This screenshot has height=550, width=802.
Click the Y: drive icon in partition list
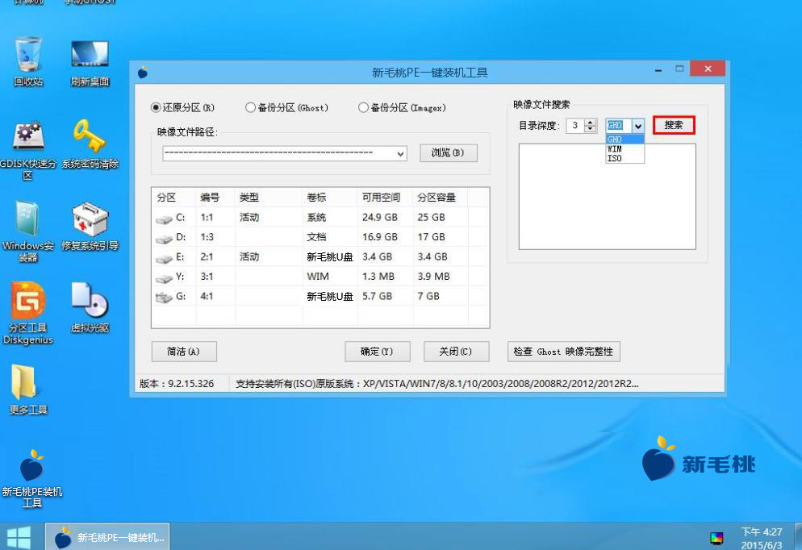pyautogui.click(x=164, y=278)
